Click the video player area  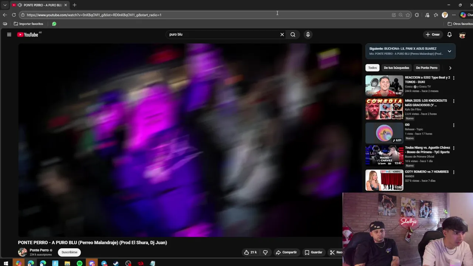pyautogui.click(x=190, y=140)
